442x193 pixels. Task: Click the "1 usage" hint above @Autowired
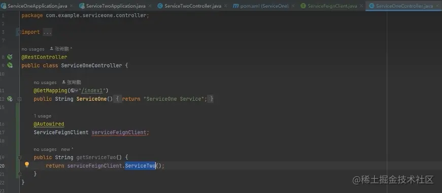(42, 116)
